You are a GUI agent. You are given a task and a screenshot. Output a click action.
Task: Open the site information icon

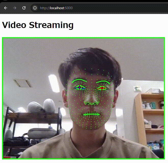coord(35,8)
